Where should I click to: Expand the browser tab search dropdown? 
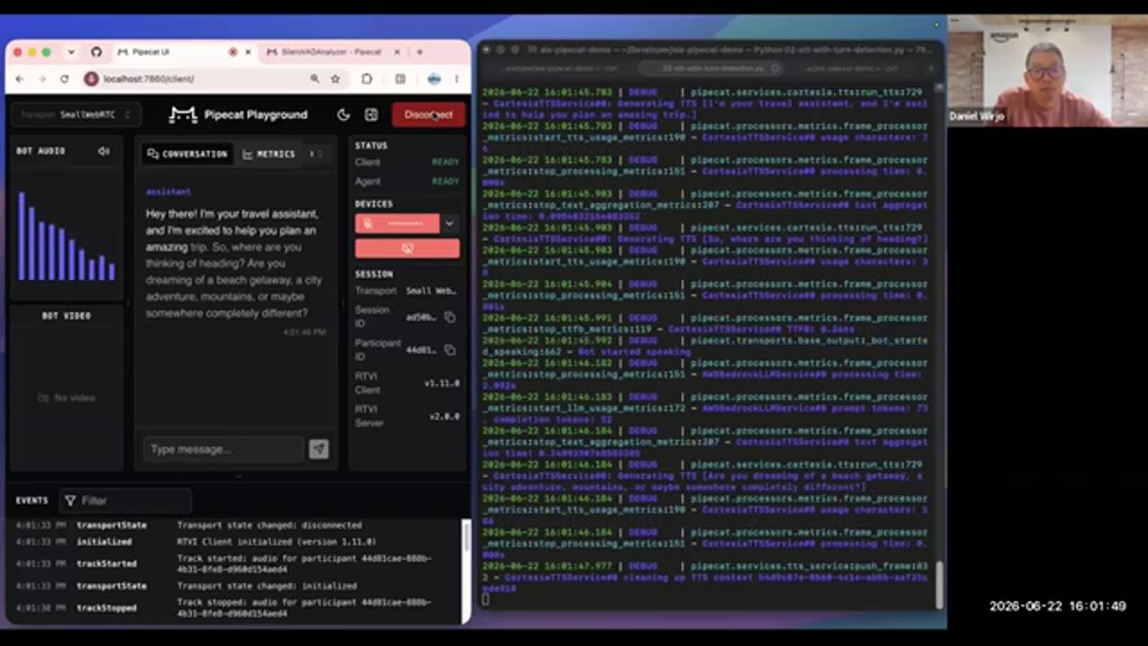click(71, 52)
